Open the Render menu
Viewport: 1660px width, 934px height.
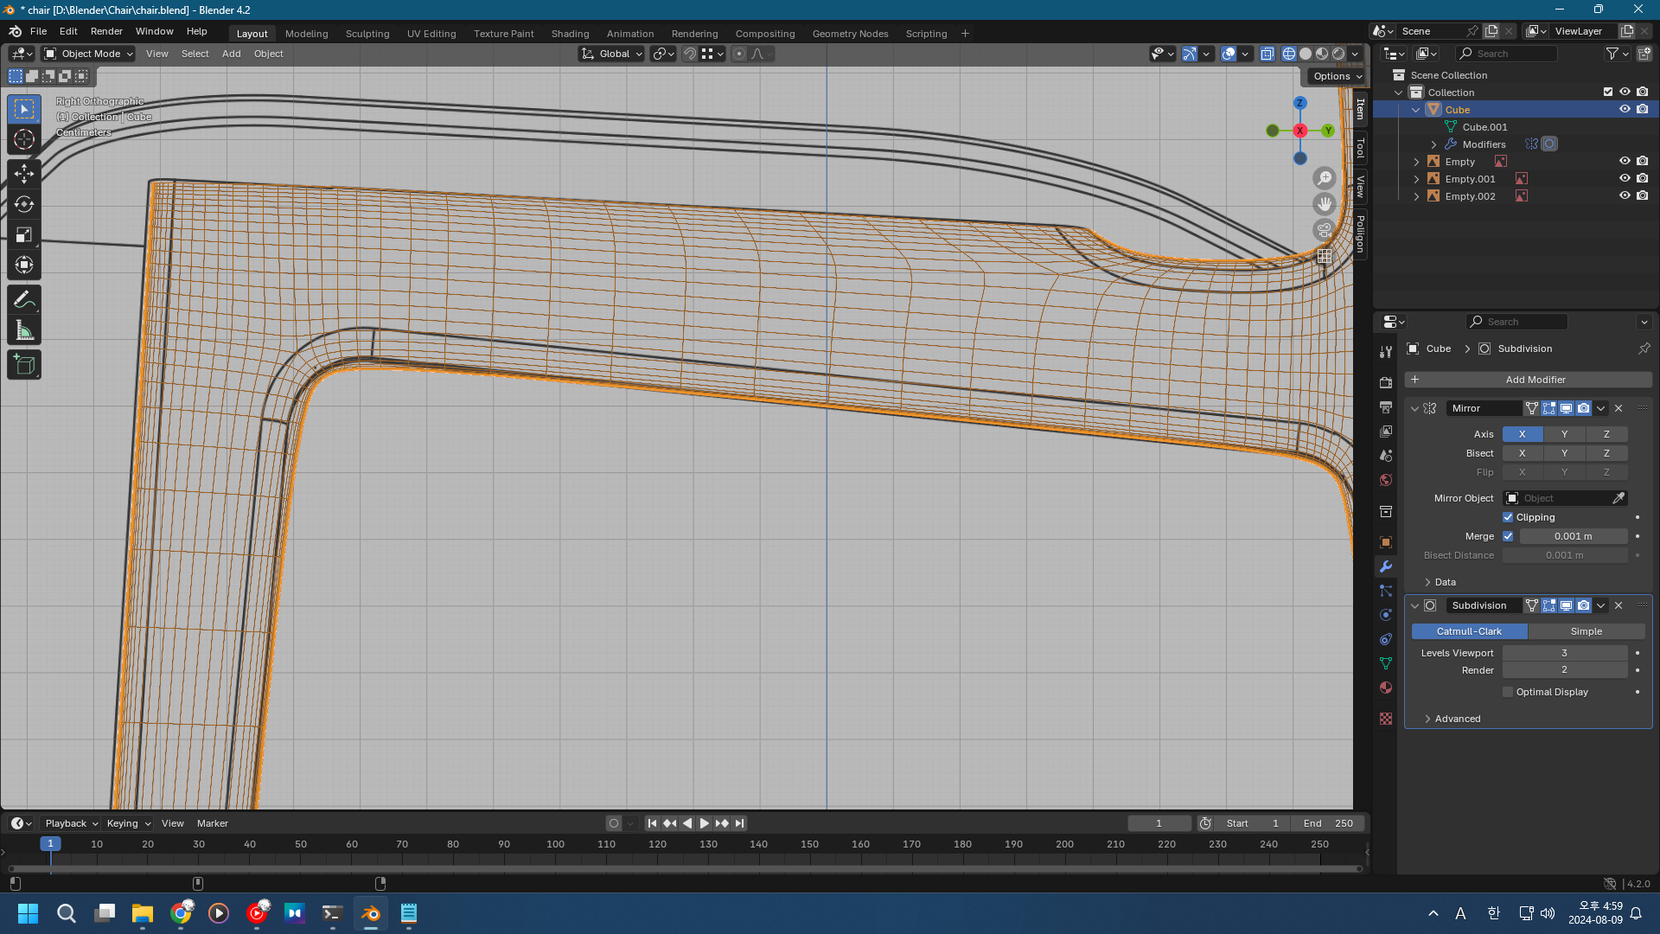click(x=106, y=31)
